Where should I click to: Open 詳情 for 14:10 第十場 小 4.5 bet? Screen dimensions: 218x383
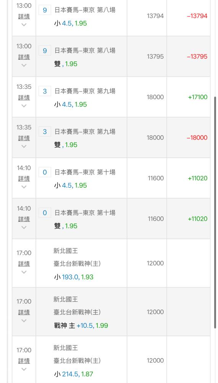point(24,178)
